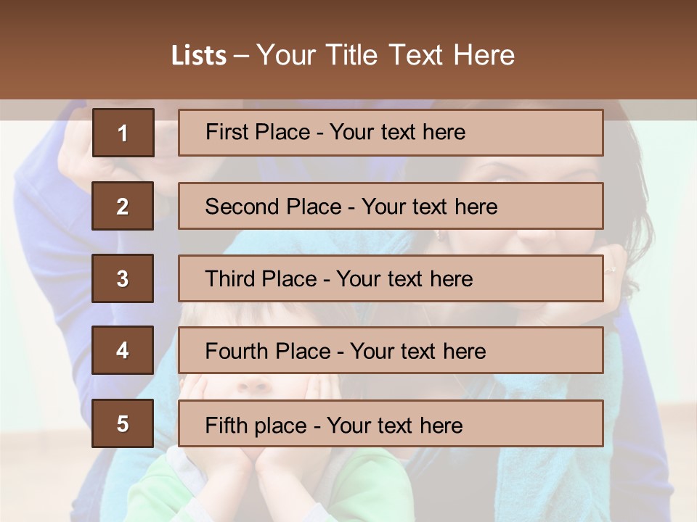Image resolution: width=697 pixels, height=522 pixels.
Task: Click the ring on the woman's finger
Action: 611,269
